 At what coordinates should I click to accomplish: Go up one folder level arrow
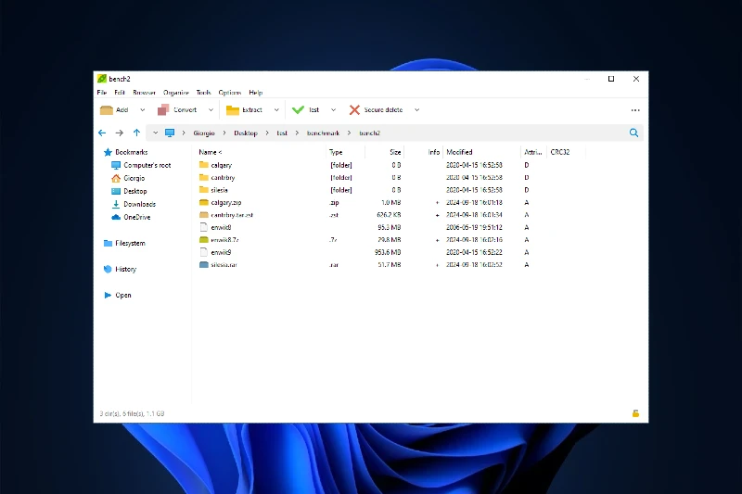point(136,133)
